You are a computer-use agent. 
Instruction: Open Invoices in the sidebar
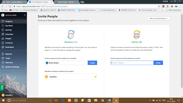[x=14, y=43]
